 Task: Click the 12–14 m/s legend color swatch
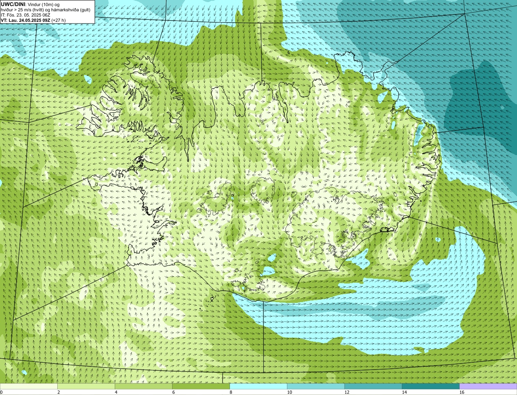tap(373, 386)
